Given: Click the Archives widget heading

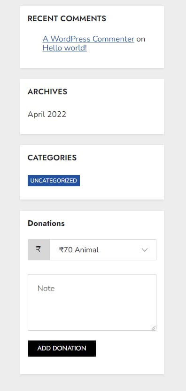Looking at the screenshot, I should [x=47, y=92].
